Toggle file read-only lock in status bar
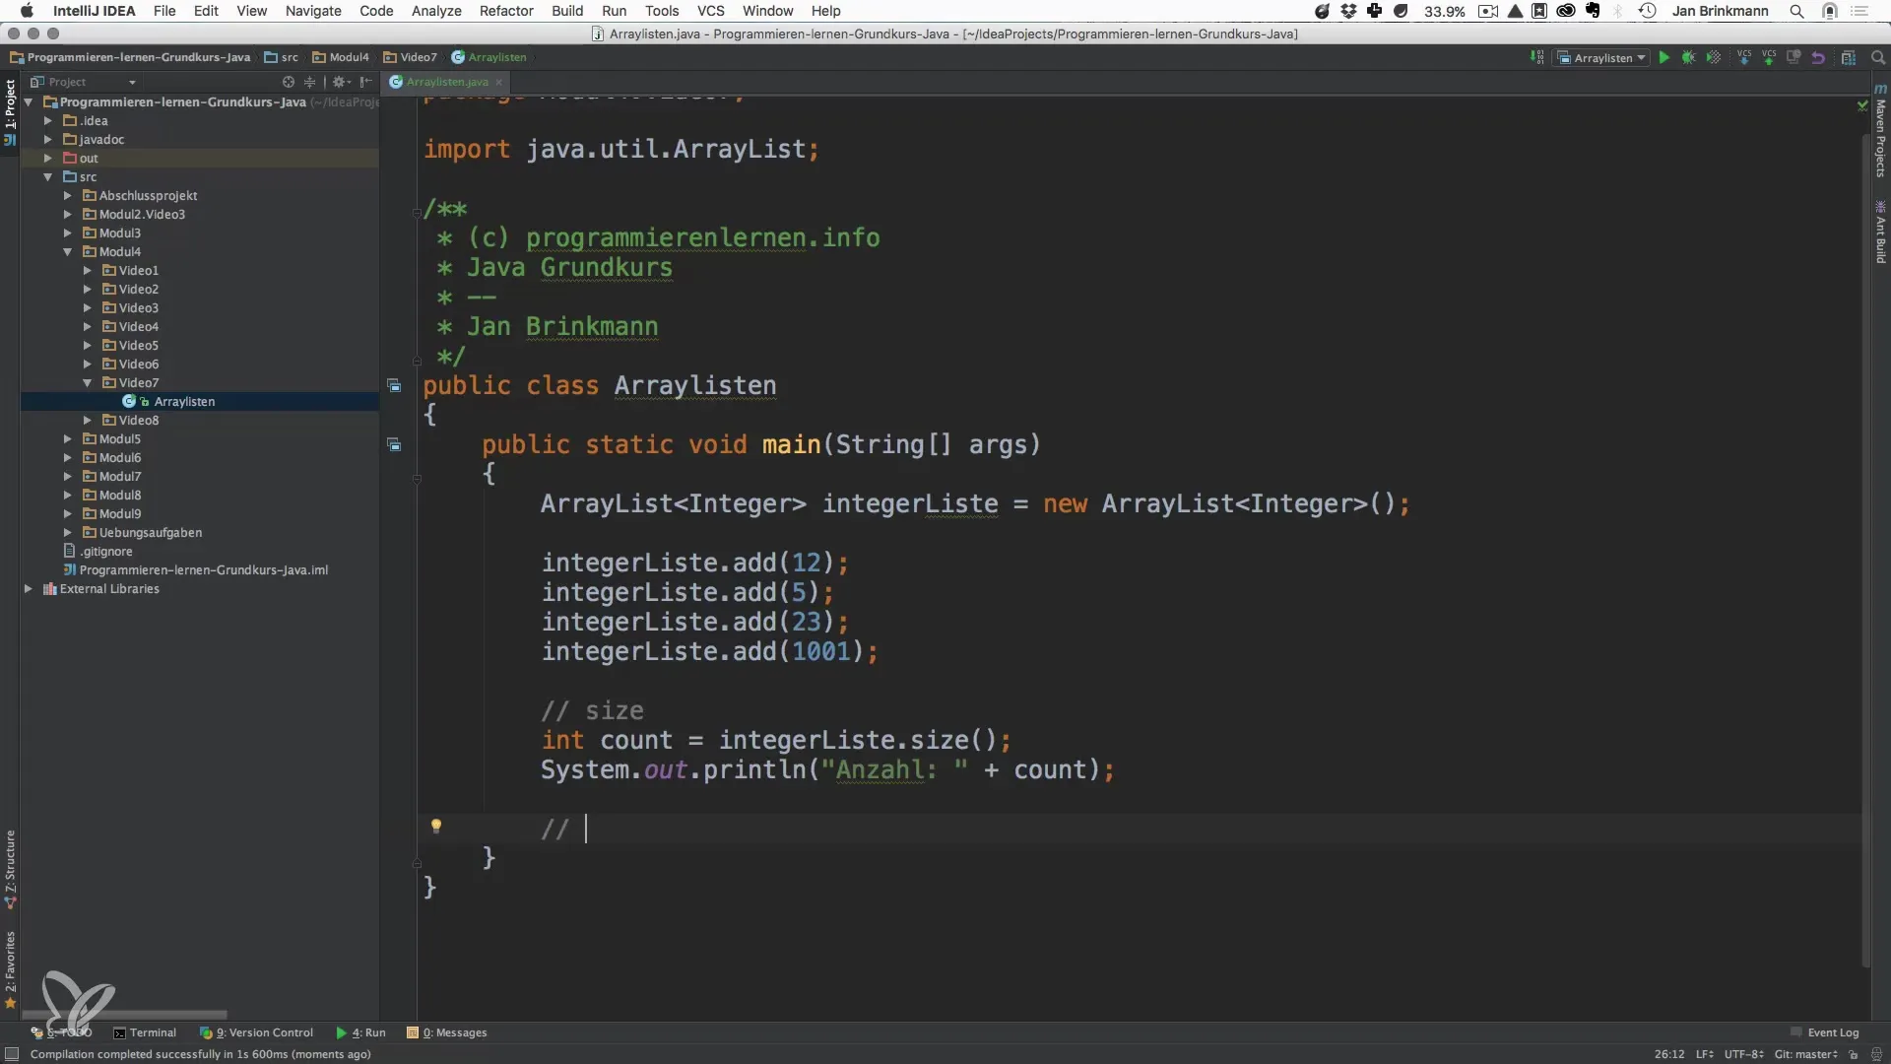The width and height of the screenshot is (1891, 1064). [x=1854, y=1054]
